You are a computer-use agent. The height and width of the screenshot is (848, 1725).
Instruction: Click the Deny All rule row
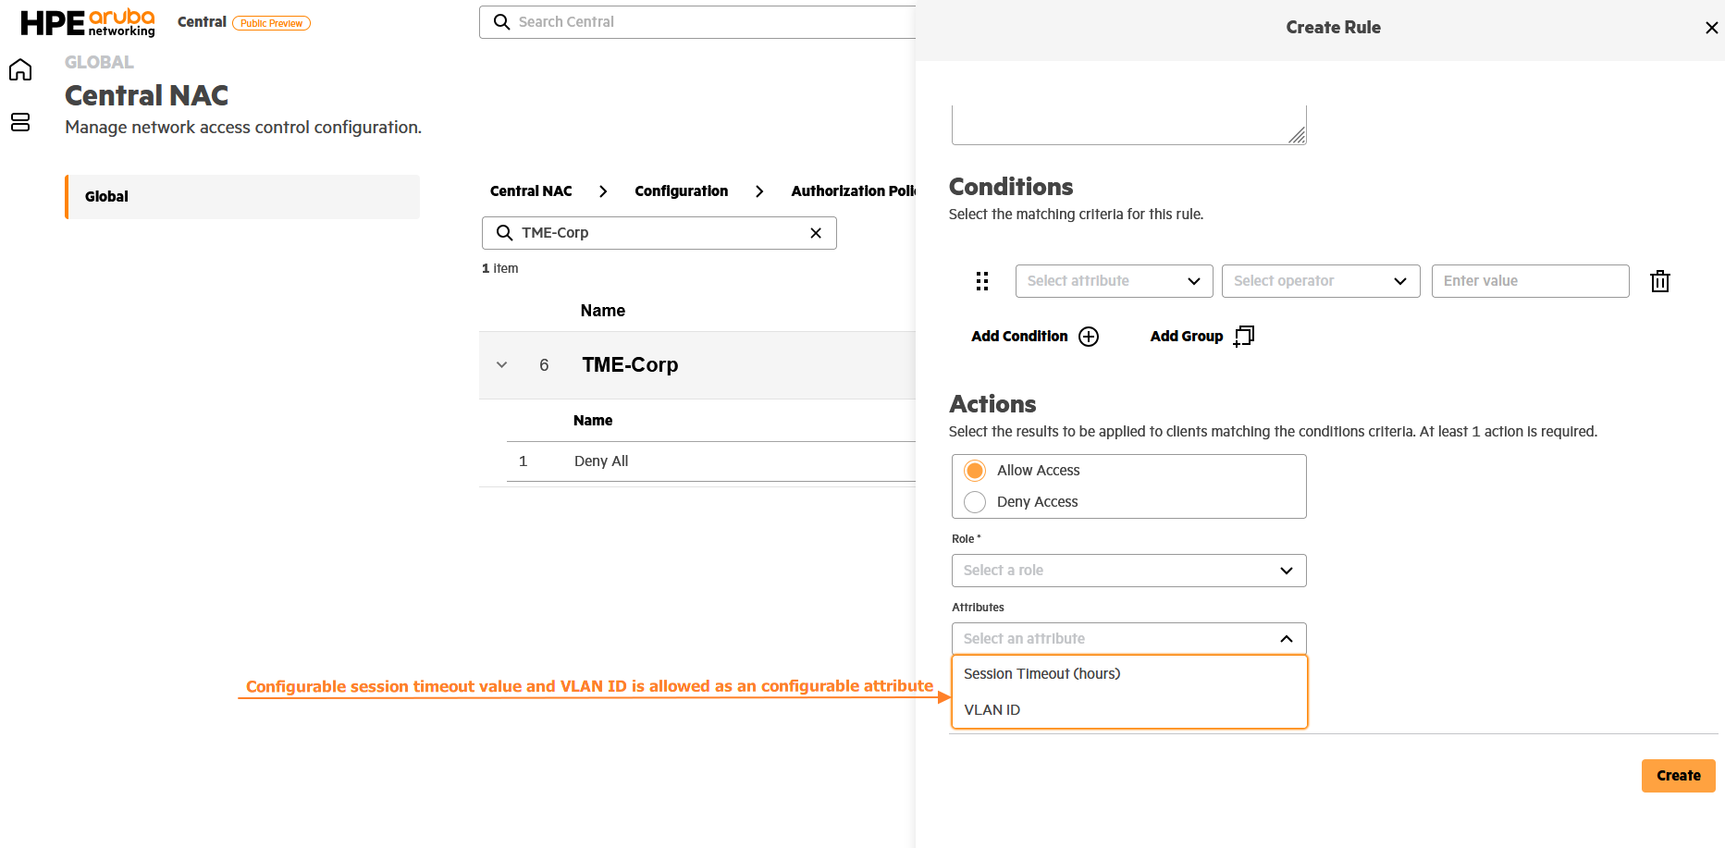point(711,461)
